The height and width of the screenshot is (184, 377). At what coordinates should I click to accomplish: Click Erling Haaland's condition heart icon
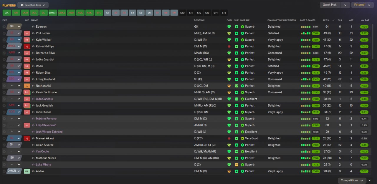[x=229, y=79]
